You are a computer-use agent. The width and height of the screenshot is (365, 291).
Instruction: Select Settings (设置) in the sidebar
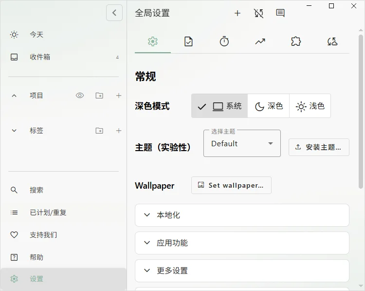click(x=63, y=279)
